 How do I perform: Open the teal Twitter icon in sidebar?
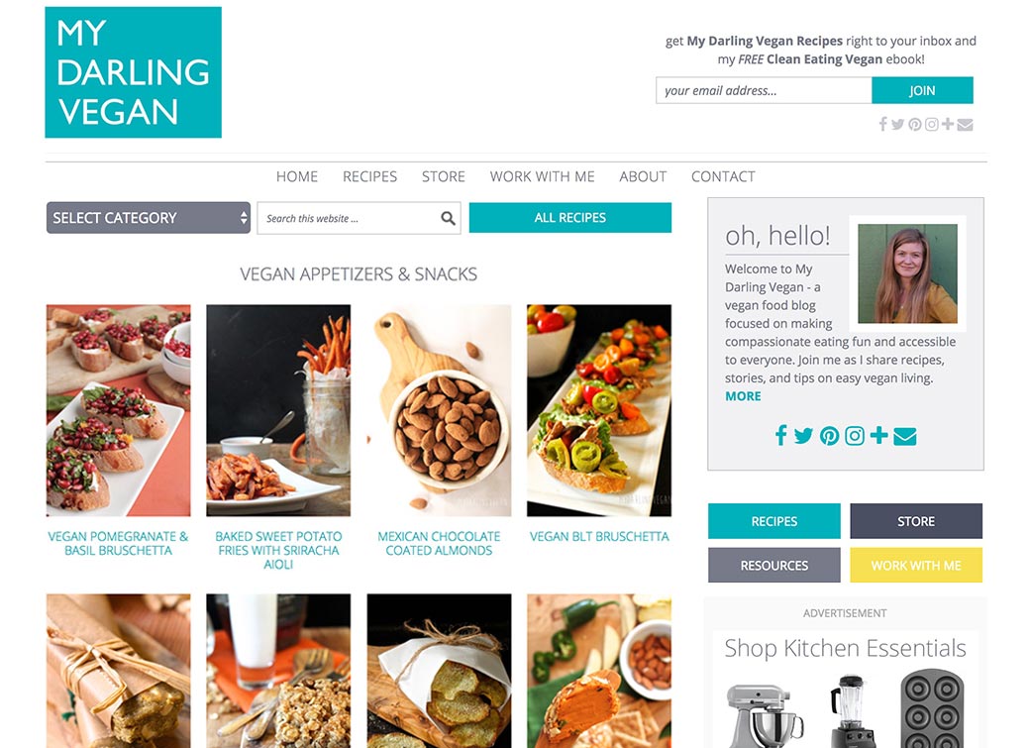(803, 435)
